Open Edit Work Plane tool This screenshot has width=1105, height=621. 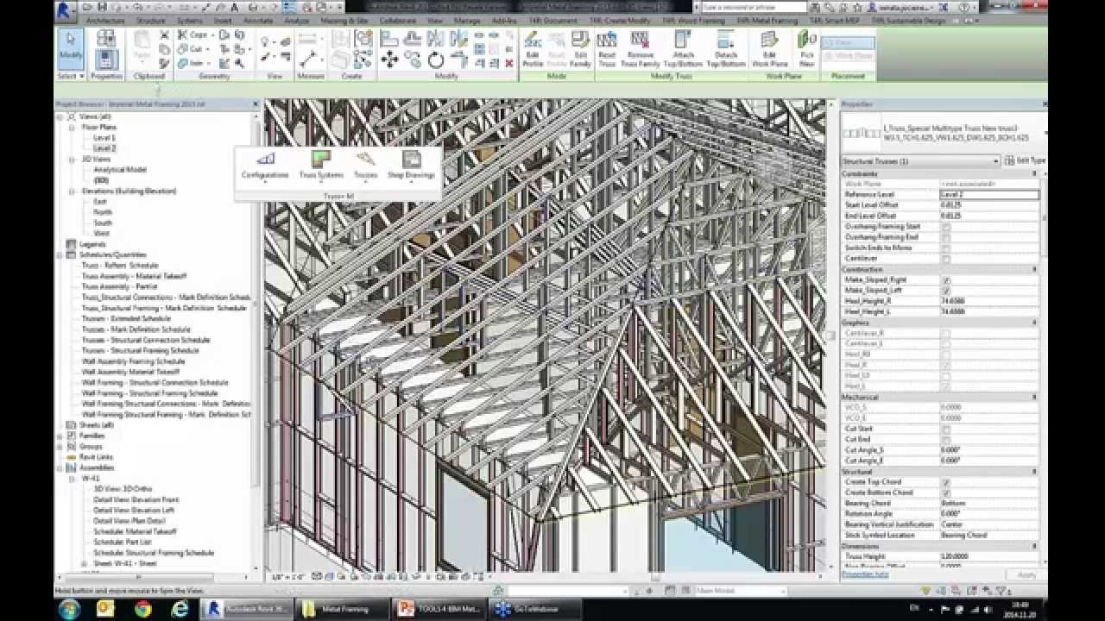pyautogui.click(x=769, y=49)
